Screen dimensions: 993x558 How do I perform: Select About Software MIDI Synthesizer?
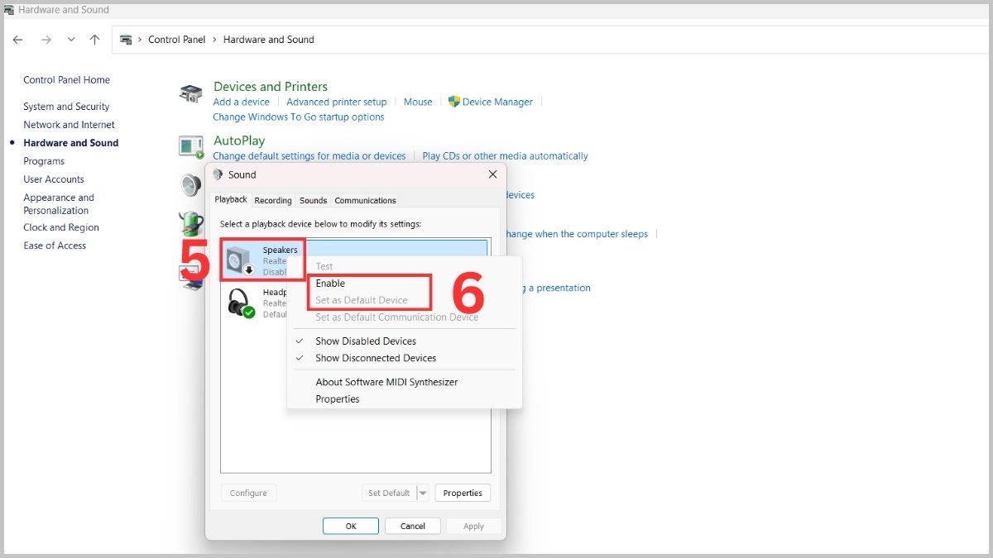pos(386,382)
